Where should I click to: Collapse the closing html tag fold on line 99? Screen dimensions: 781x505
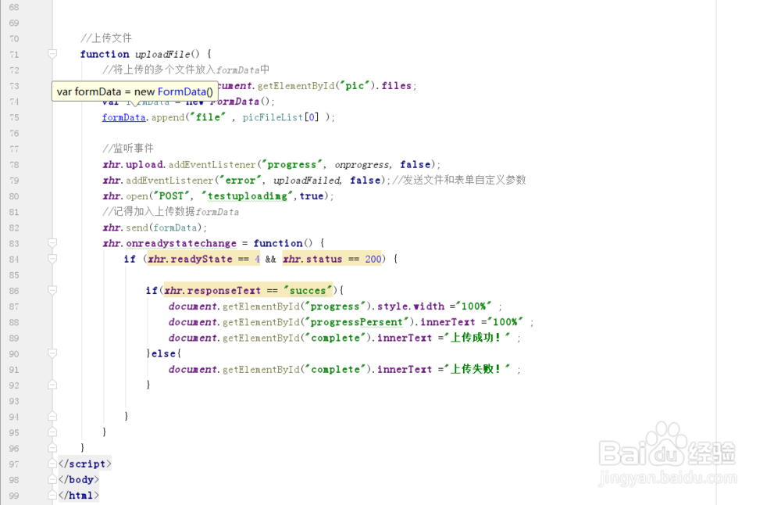52,495
